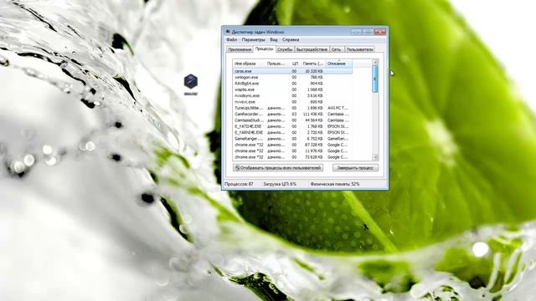
Task: Select the E_YATII4E.EXE process row
Action: click(292, 126)
